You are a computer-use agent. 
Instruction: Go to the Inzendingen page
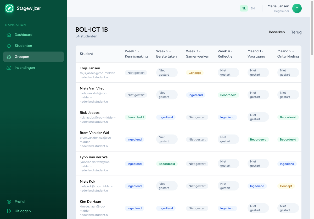(x=25, y=68)
